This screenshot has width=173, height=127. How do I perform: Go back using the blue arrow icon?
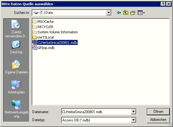119,13
